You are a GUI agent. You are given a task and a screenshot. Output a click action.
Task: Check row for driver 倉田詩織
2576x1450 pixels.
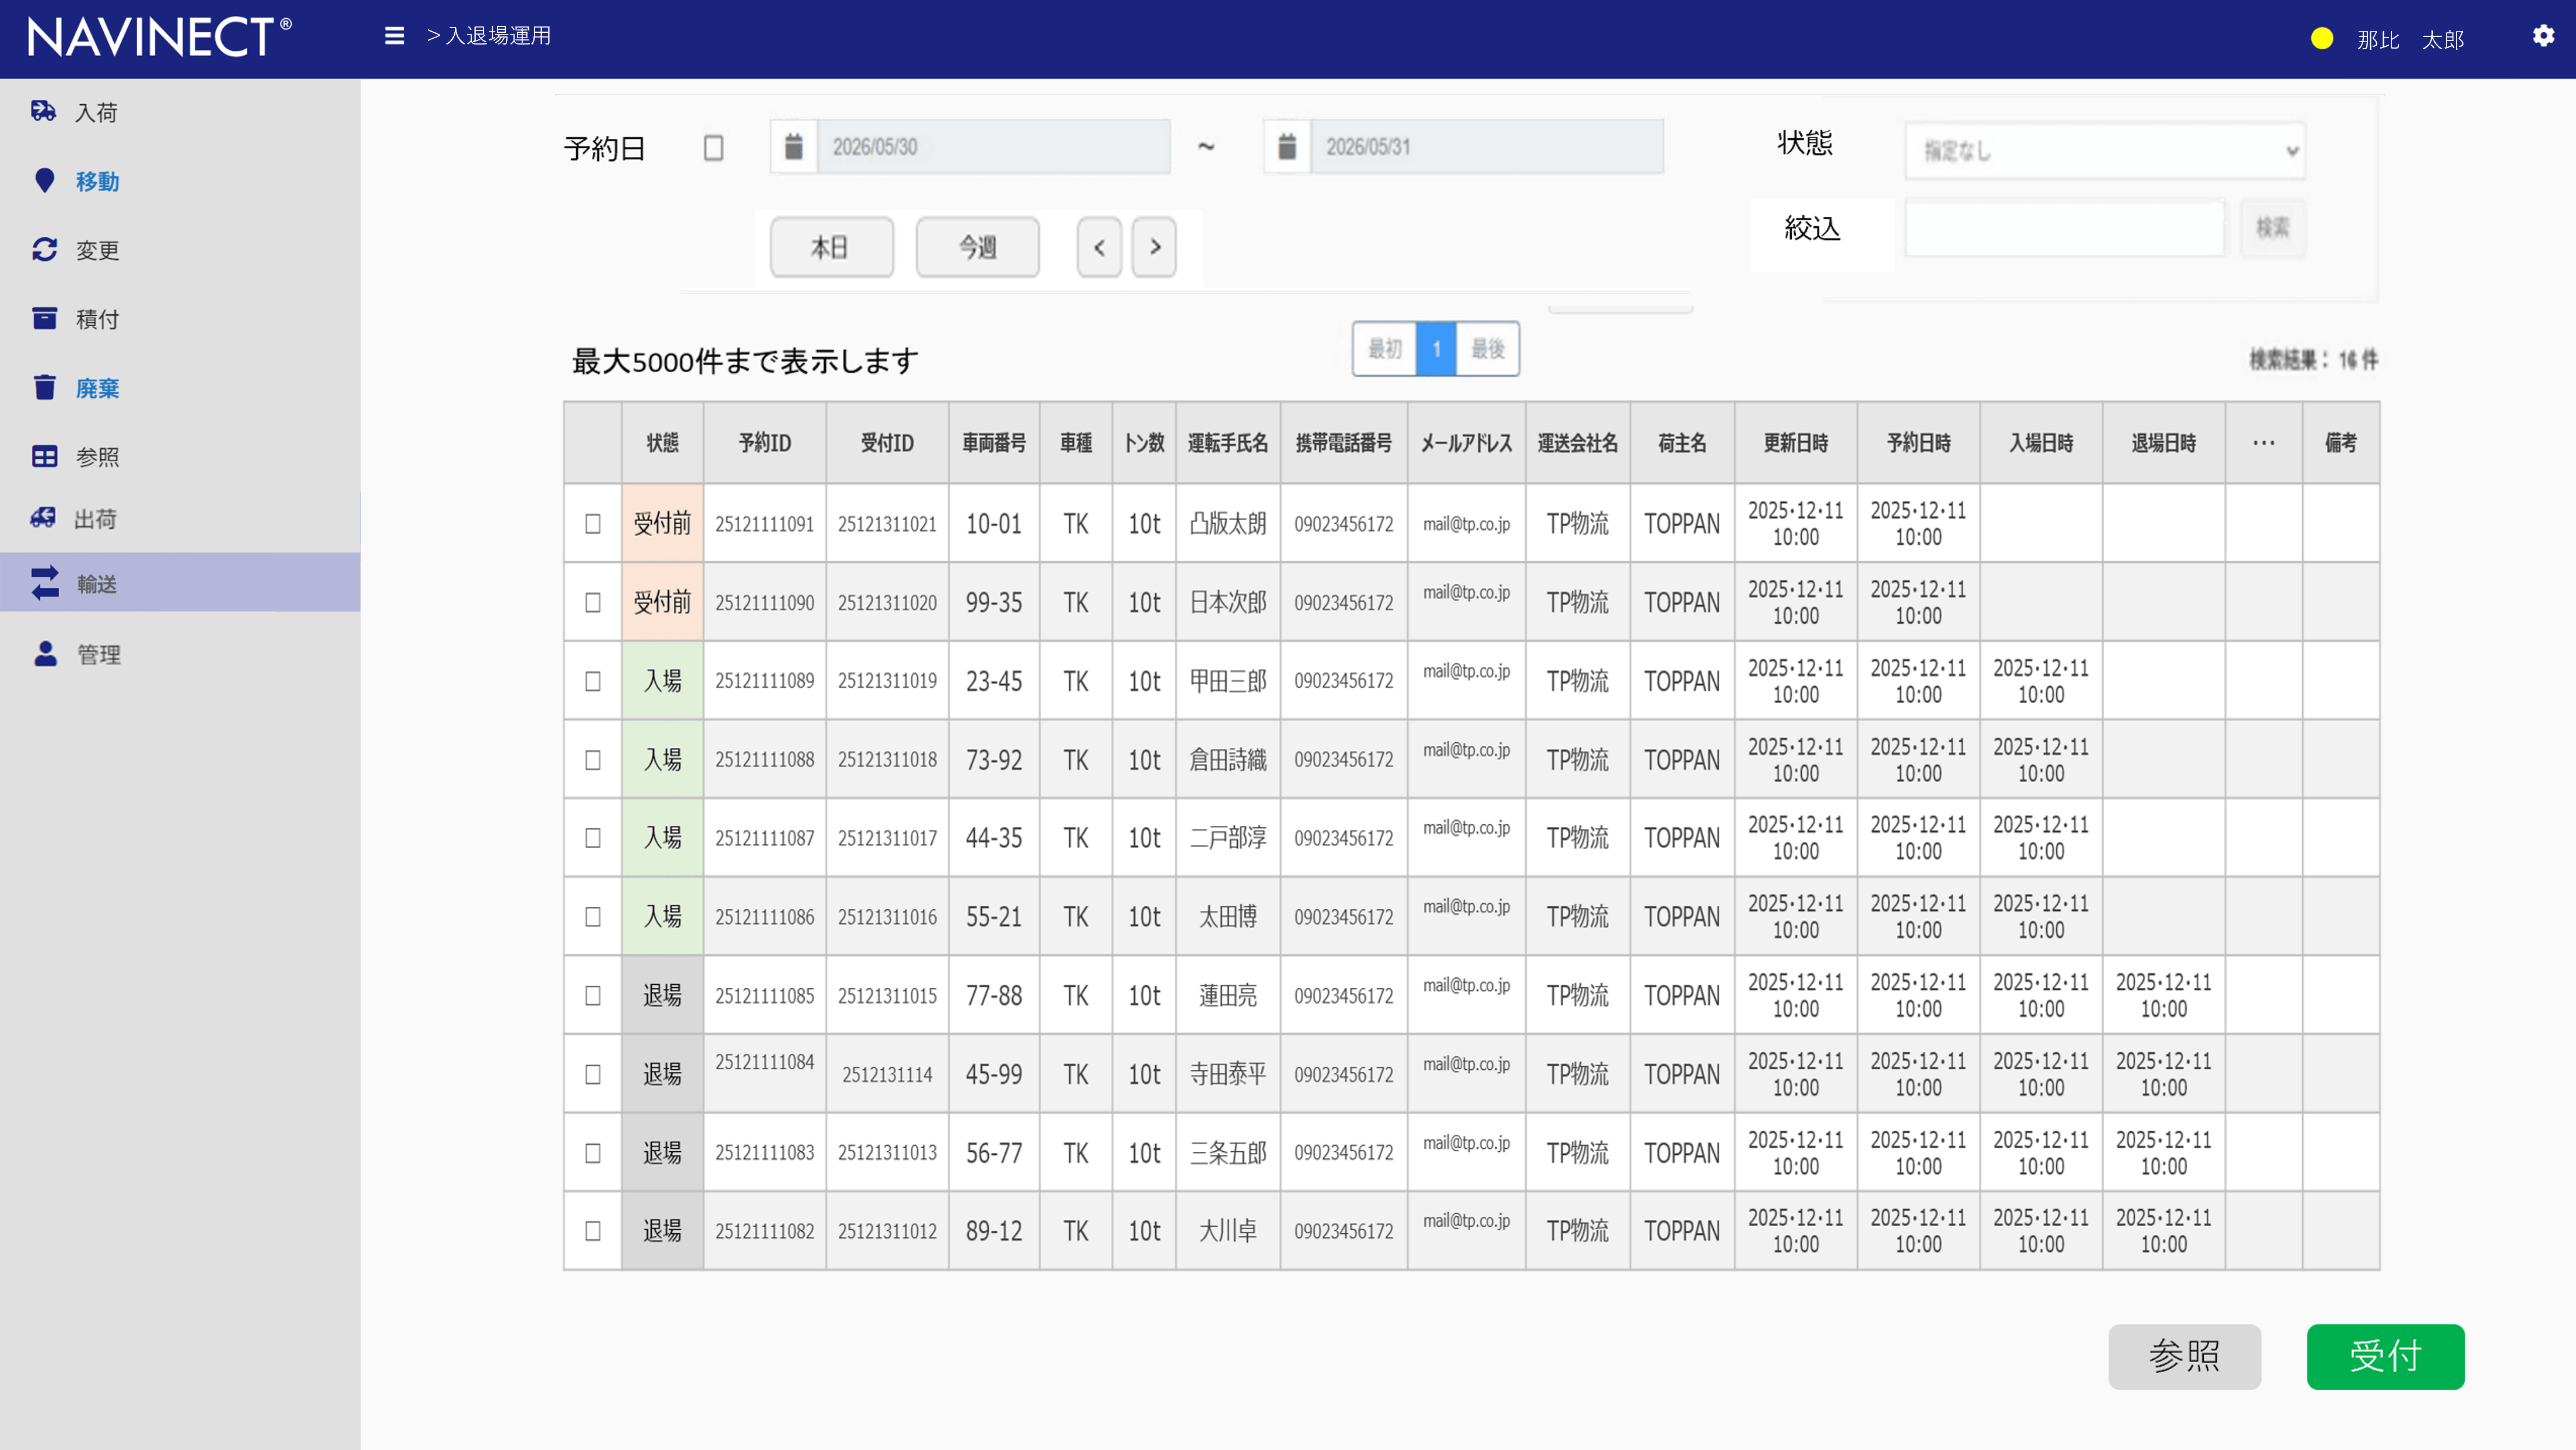tap(593, 760)
